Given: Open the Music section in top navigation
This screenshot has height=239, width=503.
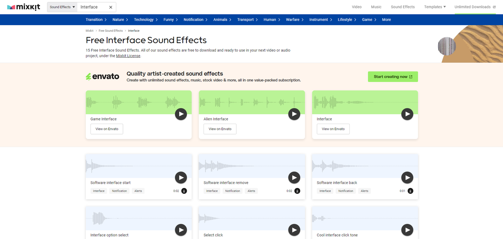Looking at the screenshot, I should 376,7.
